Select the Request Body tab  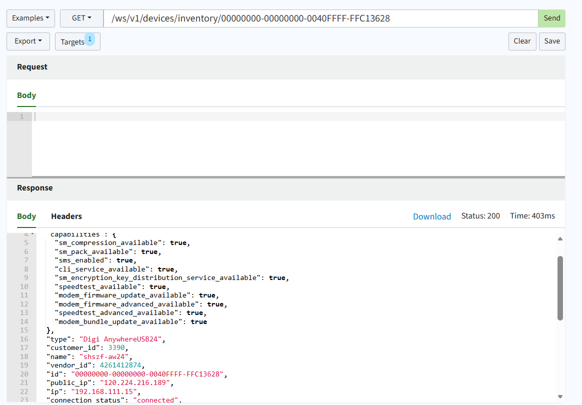click(26, 95)
